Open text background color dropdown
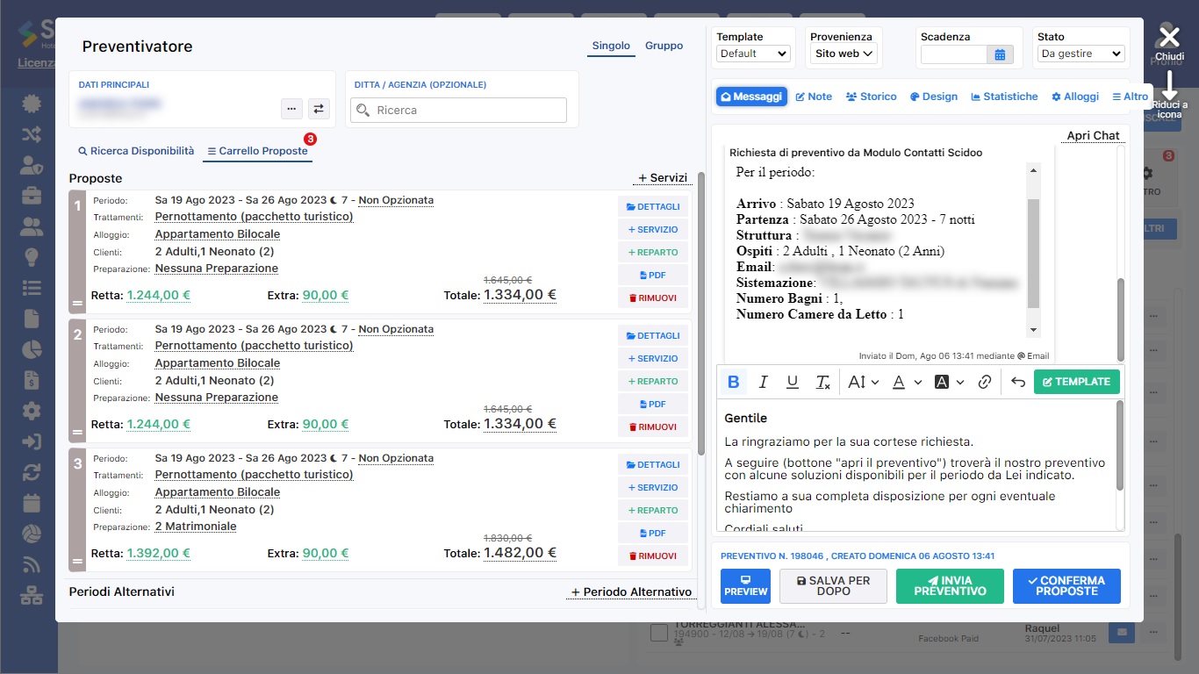Image resolution: width=1199 pixels, height=674 pixels. point(950,382)
